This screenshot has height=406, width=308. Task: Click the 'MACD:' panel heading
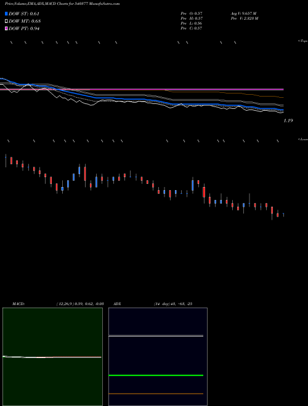(18, 304)
